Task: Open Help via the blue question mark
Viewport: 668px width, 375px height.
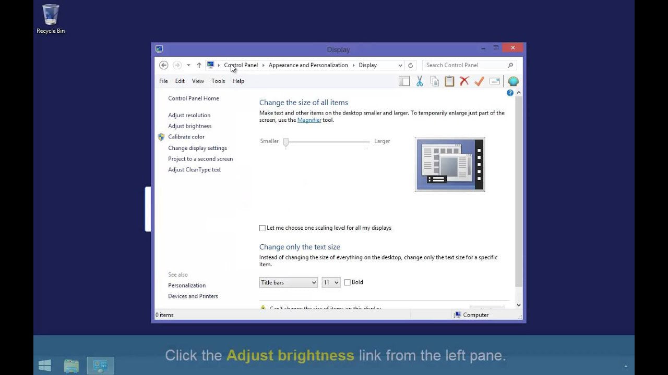Action: 510,93
